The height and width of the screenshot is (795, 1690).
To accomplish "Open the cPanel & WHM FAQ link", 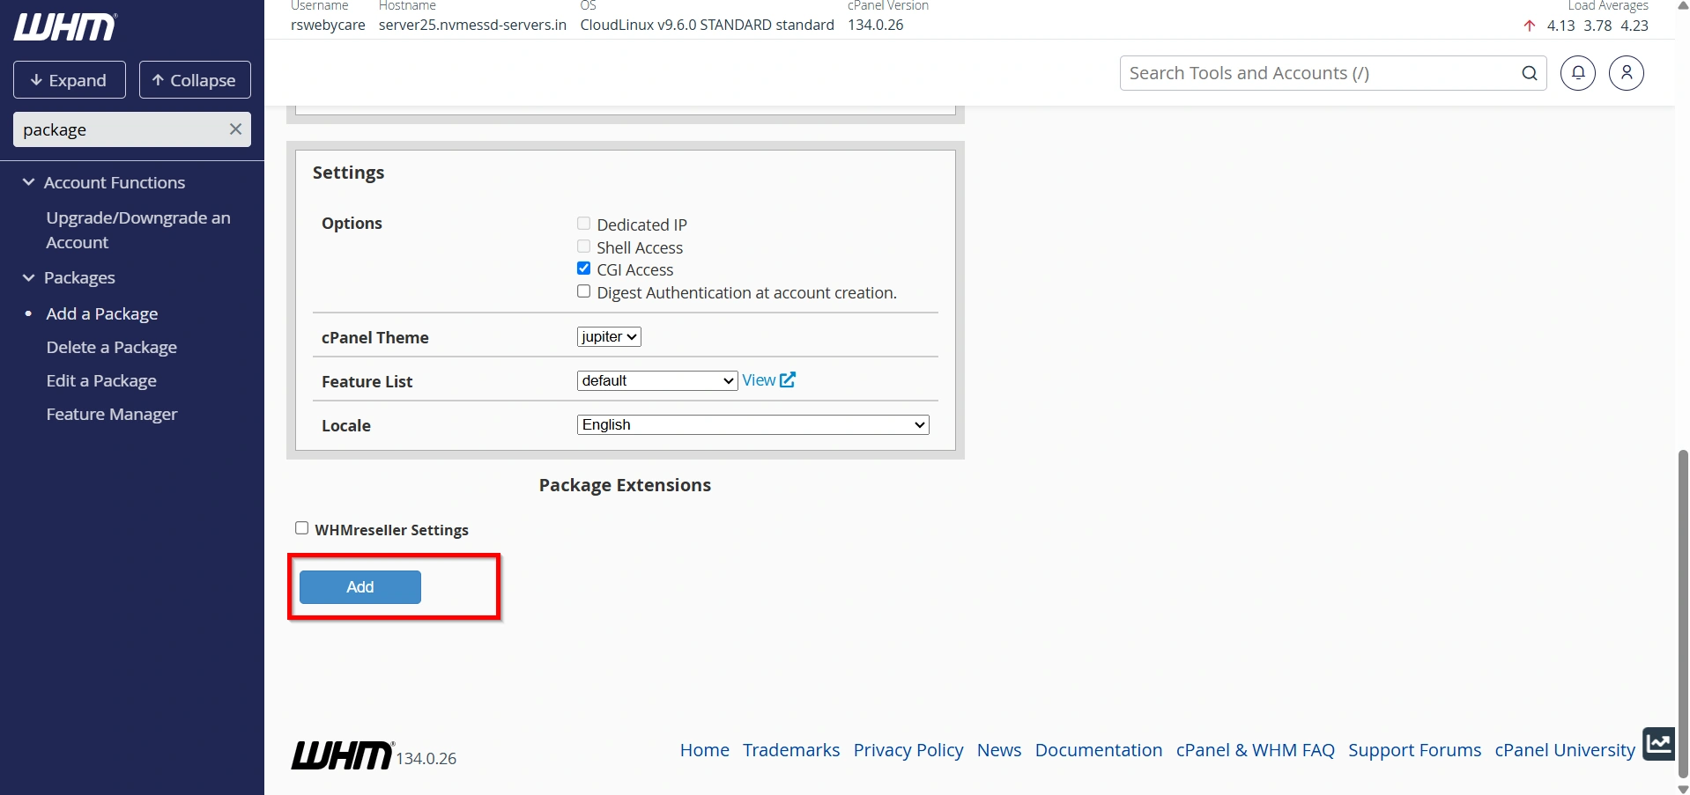I will pyautogui.click(x=1256, y=750).
